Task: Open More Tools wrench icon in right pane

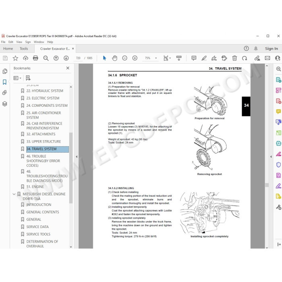Action: 278,207
